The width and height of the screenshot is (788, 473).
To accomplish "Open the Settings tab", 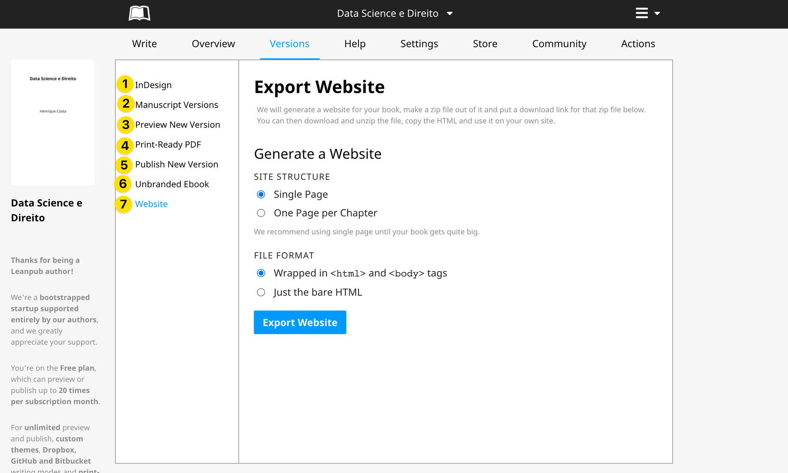I will point(419,44).
